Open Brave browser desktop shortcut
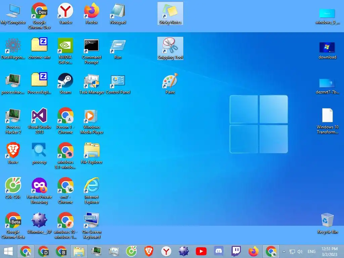 13,153
